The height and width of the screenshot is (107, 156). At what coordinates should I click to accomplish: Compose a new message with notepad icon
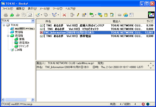[x=38, y=15]
